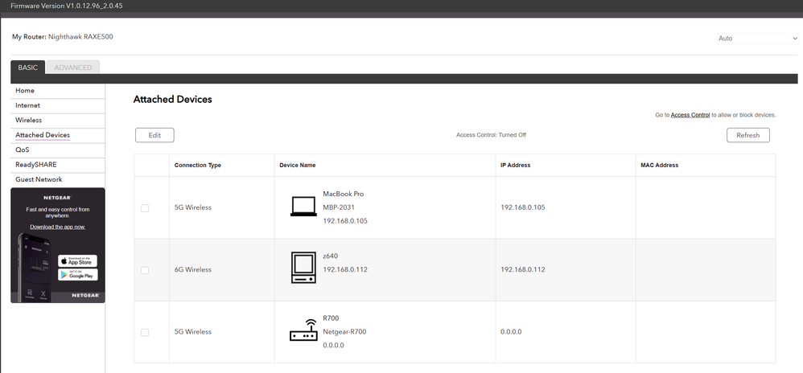The image size is (803, 373).
Task: Select the BASIC tab
Action: [28, 68]
